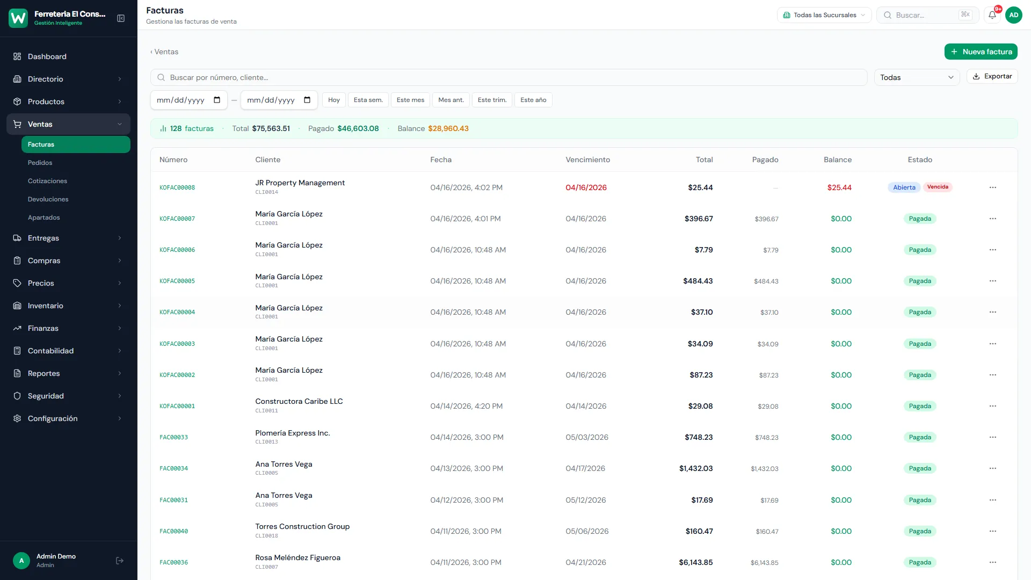Image resolution: width=1031 pixels, height=580 pixels.
Task: Open row actions for invoice KOFAC00007
Action: 992,219
